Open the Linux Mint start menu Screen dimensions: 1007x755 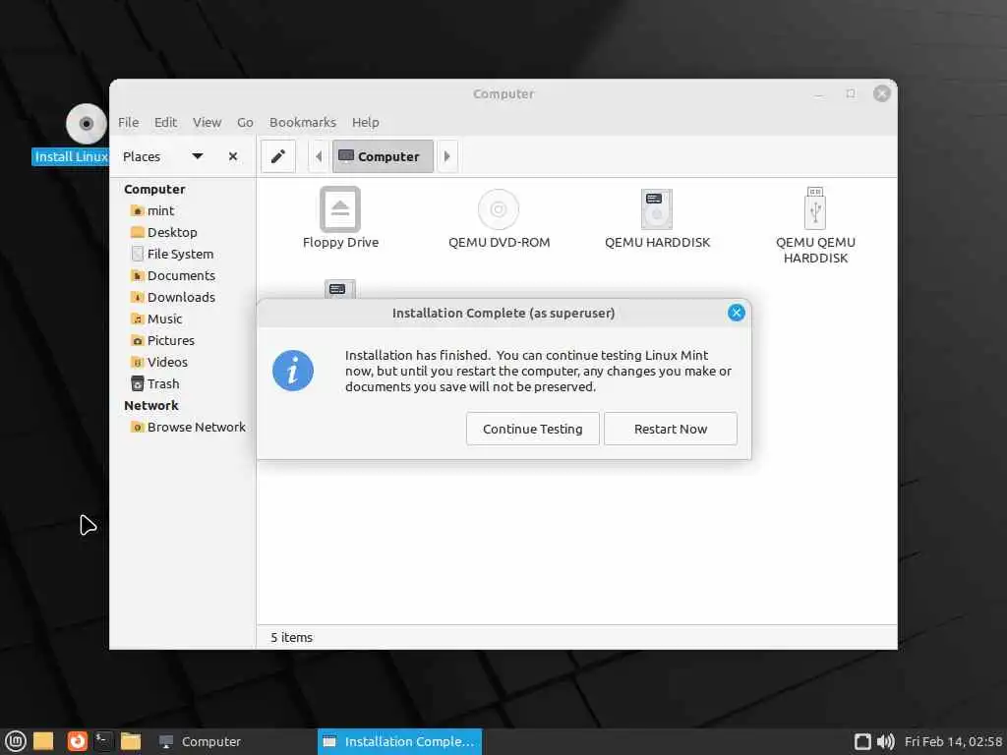click(x=16, y=741)
